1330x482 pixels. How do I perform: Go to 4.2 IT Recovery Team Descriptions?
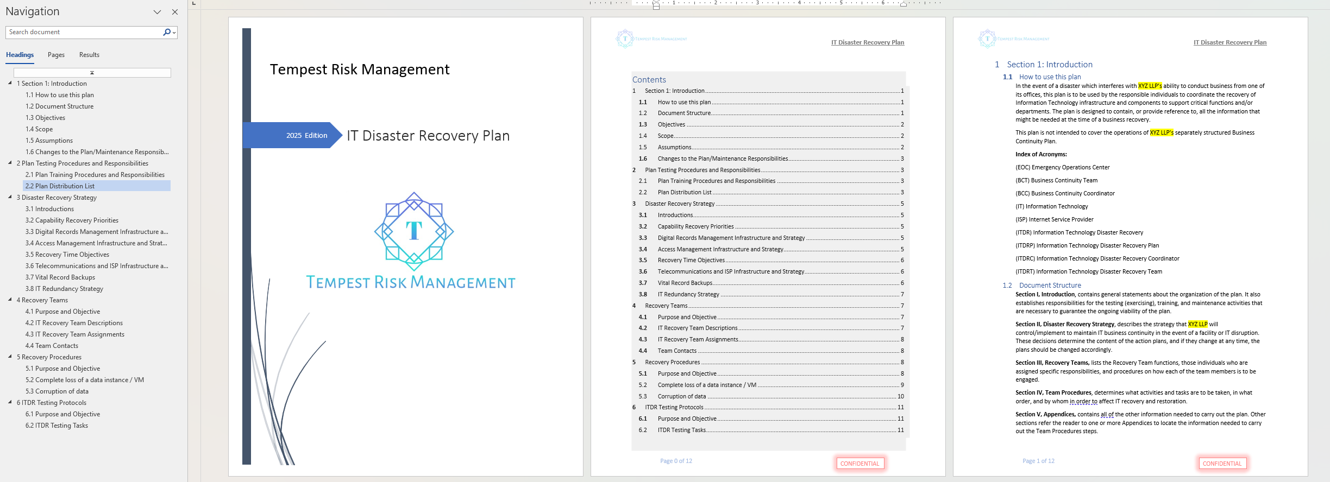click(74, 323)
